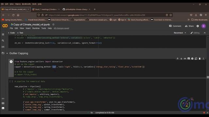209x117 pixels.
Task: Open Other Bookmarks folder
Action: [200, 20]
